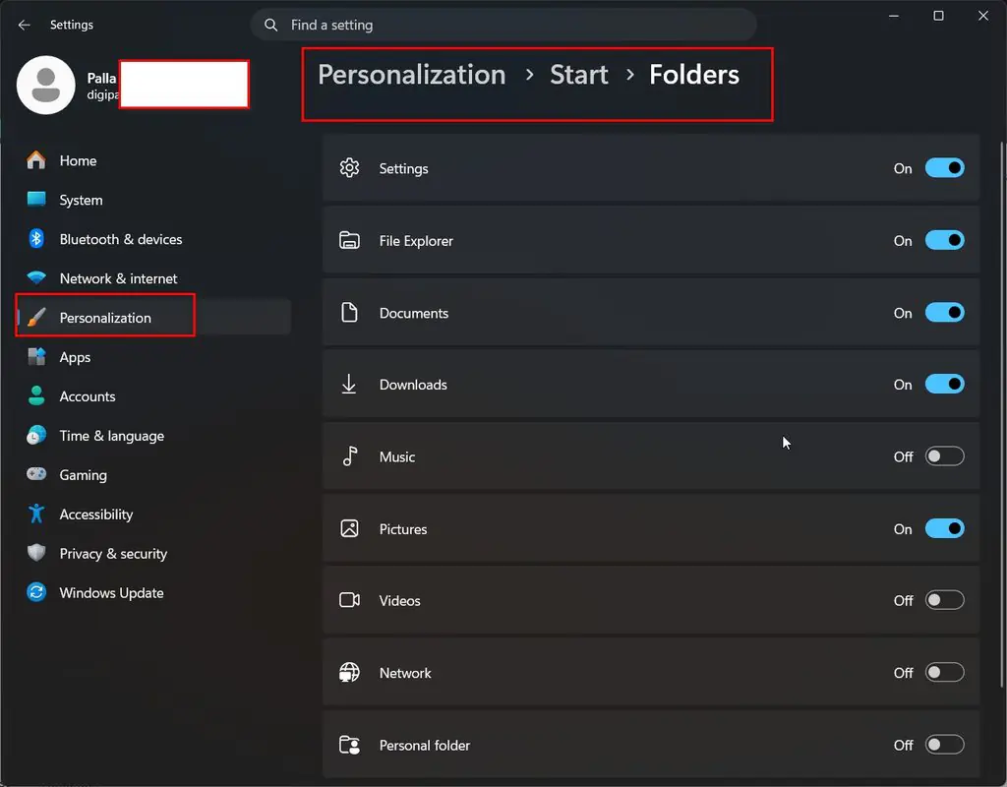
Task: Minimize the Settings window
Action: click(x=893, y=16)
